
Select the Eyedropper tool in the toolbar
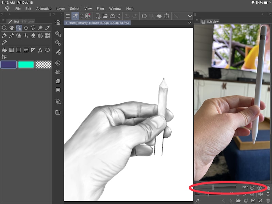[47, 28]
